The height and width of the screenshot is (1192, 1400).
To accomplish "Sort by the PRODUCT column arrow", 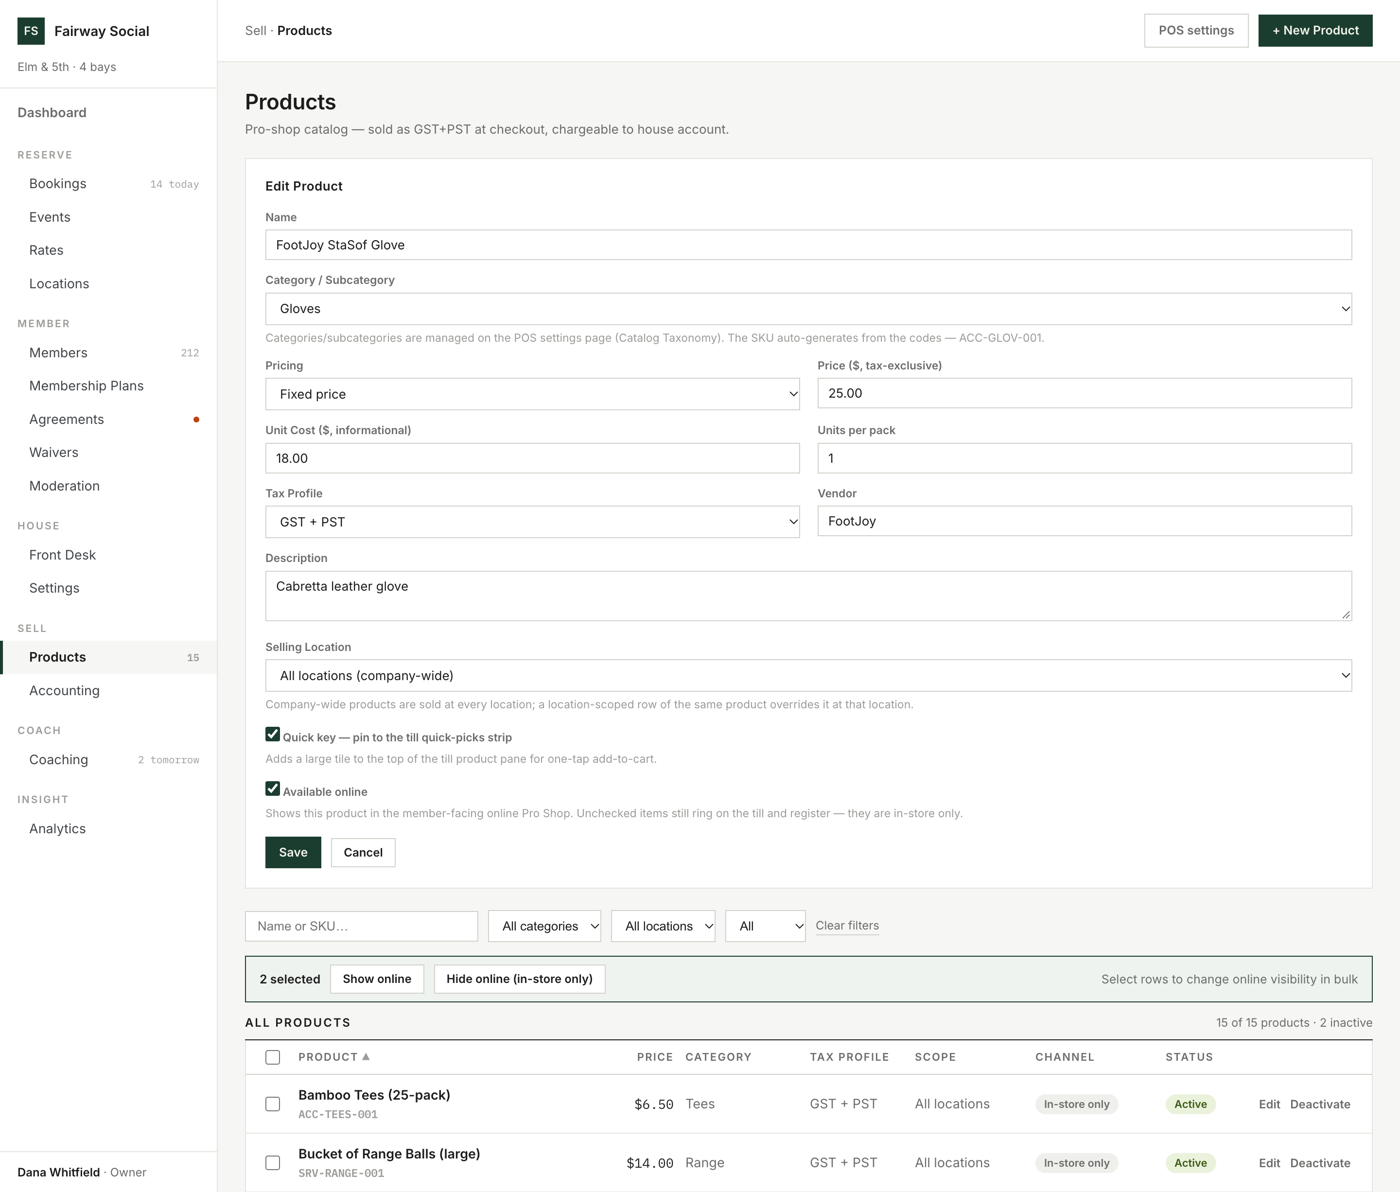I will coord(366,1057).
